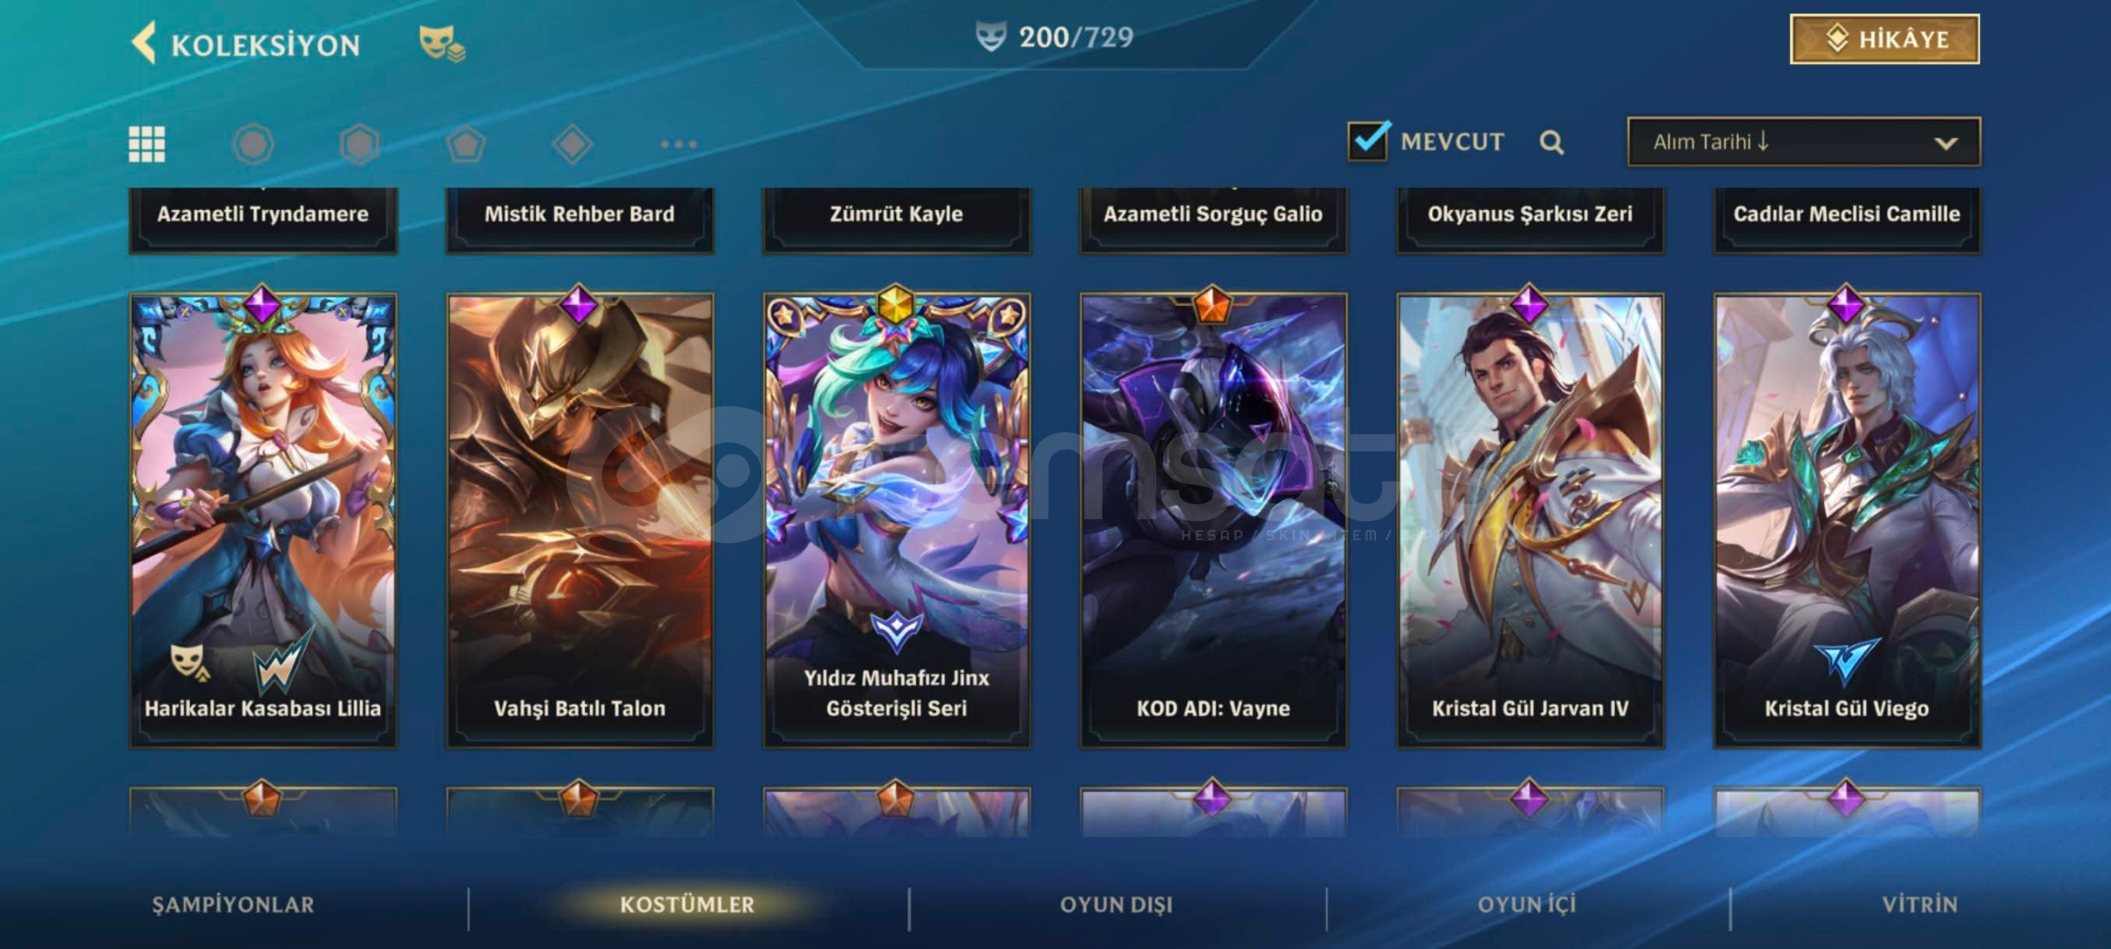
Task: Choose the Kristal Gül Viego skin card
Action: 1846,520
